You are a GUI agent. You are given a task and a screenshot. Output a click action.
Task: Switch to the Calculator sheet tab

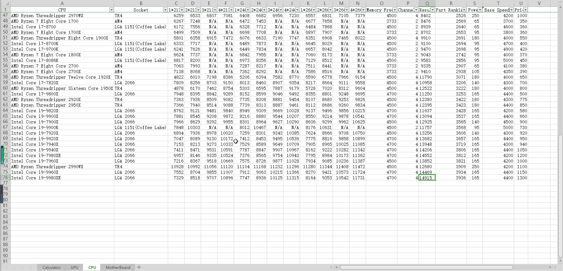pos(52,267)
